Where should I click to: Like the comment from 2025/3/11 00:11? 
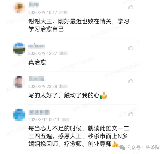(x=131, y=114)
